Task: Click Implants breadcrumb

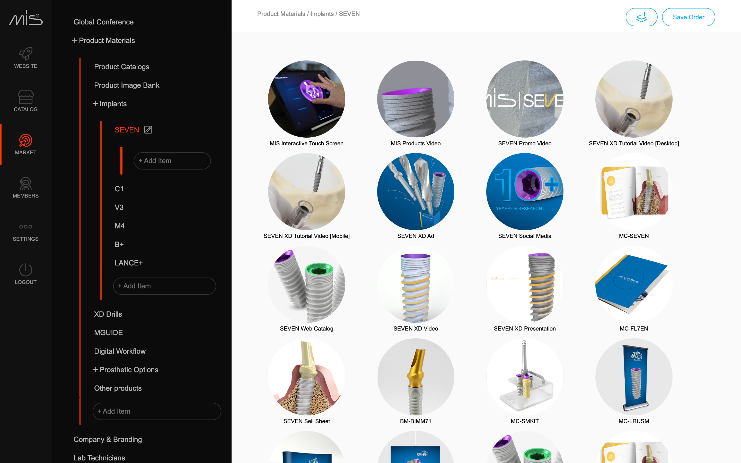Action: pyautogui.click(x=322, y=14)
